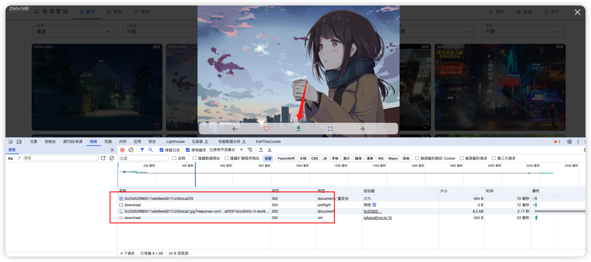This screenshot has height=262, width=591.
Task: Toggle the match case Aa button
Action: (x=10, y=158)
